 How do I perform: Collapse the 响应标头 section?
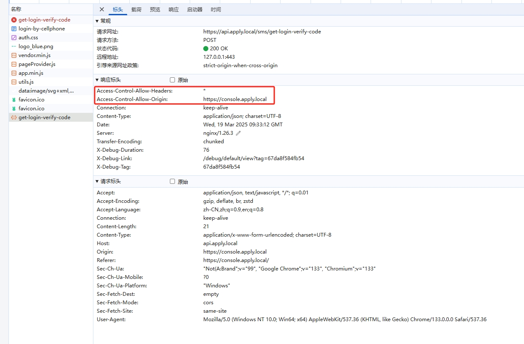click(x=97, y=80)
